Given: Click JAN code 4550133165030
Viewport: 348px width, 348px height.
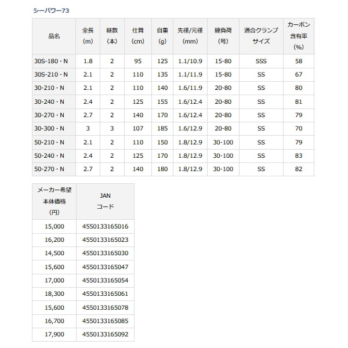Looking at the screenshot, I should (105, 253).
